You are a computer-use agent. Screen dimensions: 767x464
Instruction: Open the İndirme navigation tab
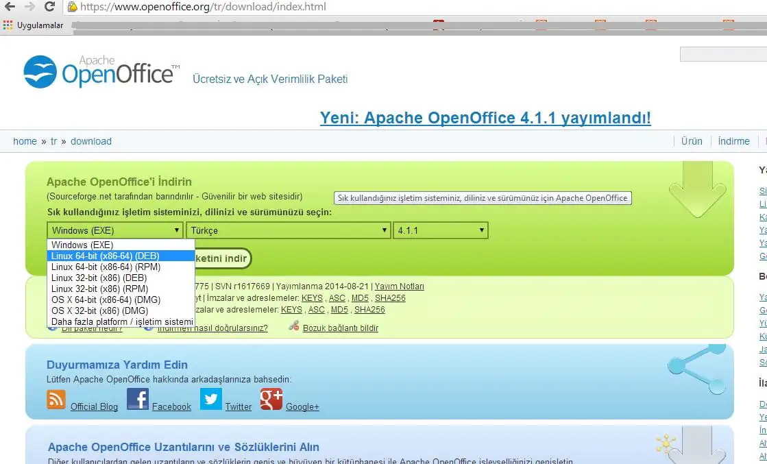[733, 141]
